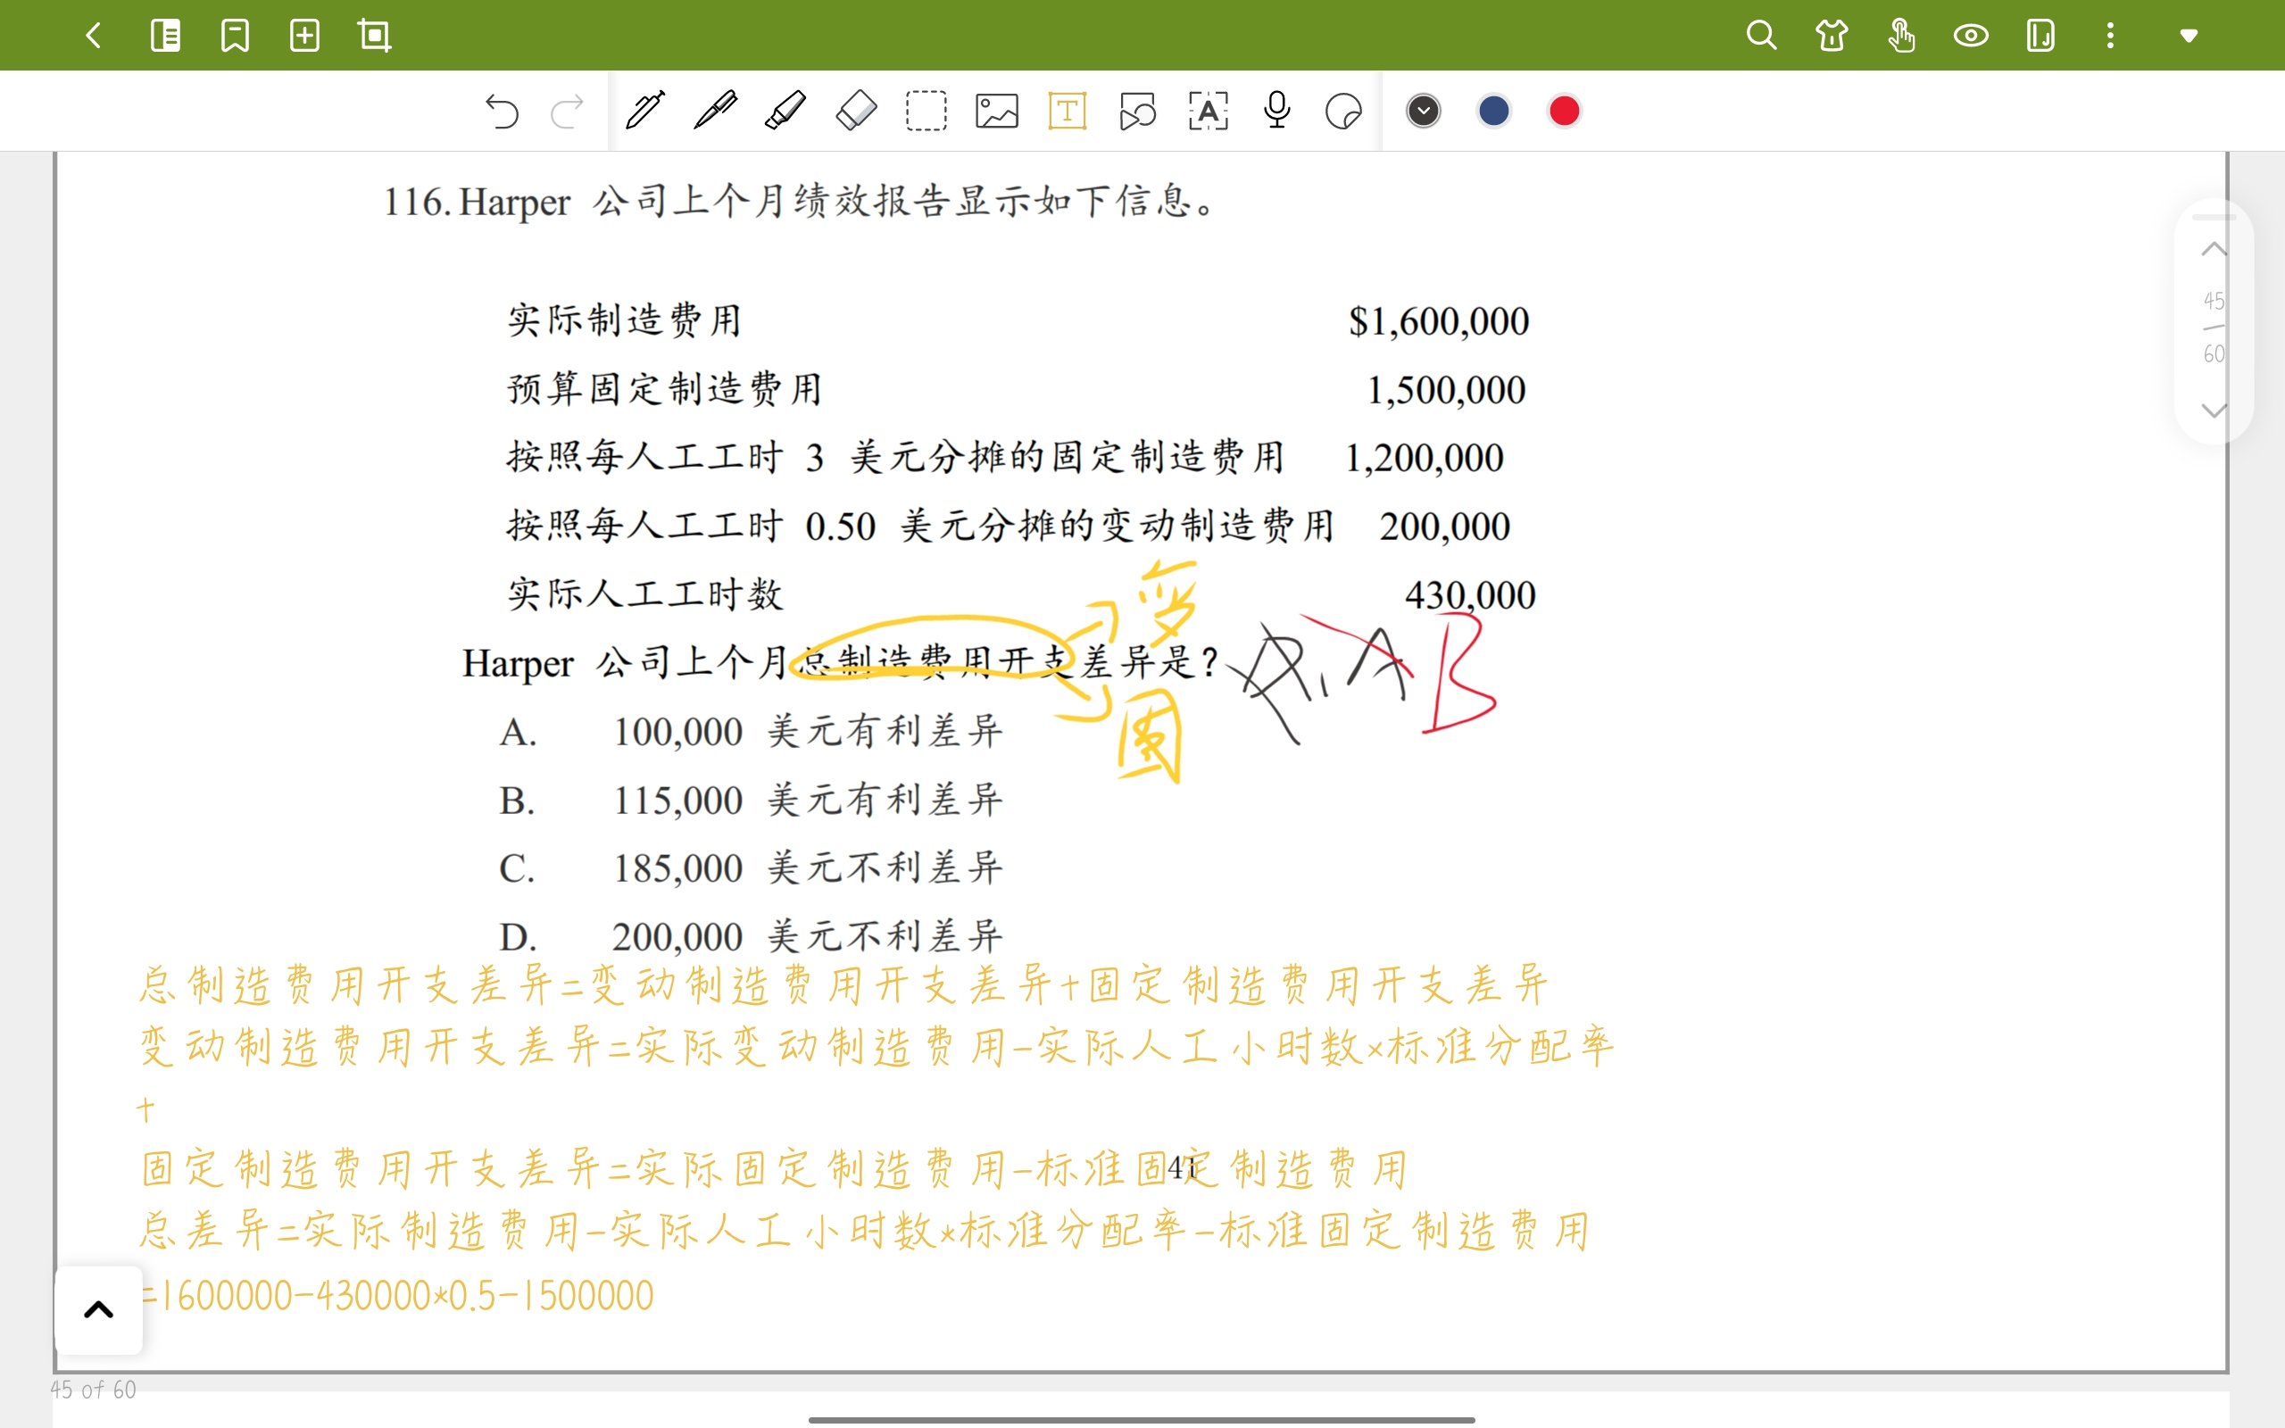This screenshot has height=1428, width=2285.
Task: Toggle bookmark for this page
Action: pos(234,36)
